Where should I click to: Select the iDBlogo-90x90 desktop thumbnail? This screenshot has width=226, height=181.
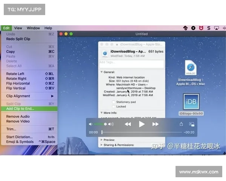click(191, 102)
